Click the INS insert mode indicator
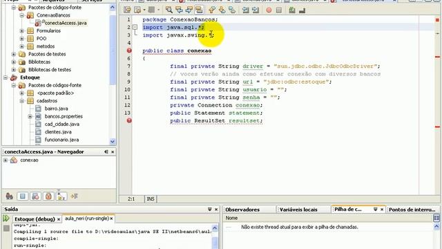Viewport: 442px width, 249px height. coord(151,199)
